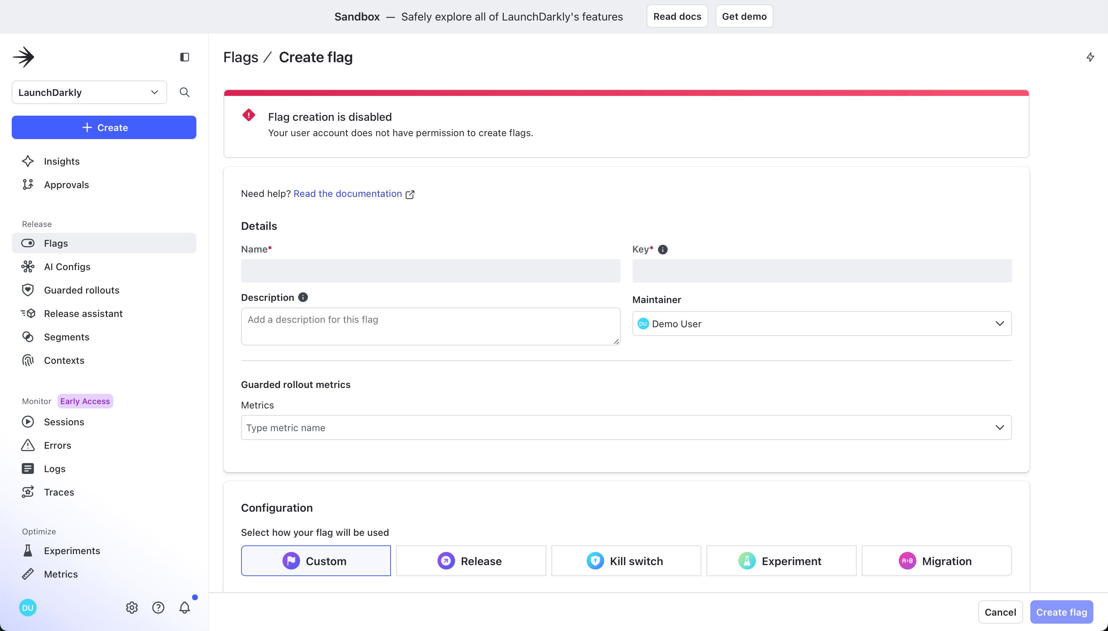Click the blue Create button

[x=104, y=127]
